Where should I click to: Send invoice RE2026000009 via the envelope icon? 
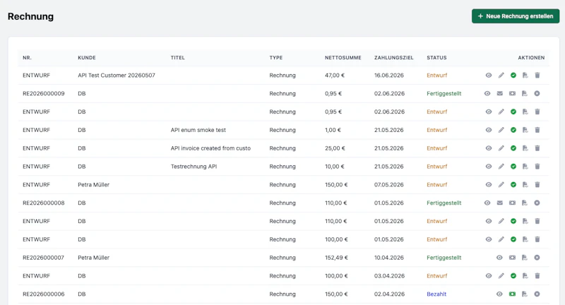500,94
